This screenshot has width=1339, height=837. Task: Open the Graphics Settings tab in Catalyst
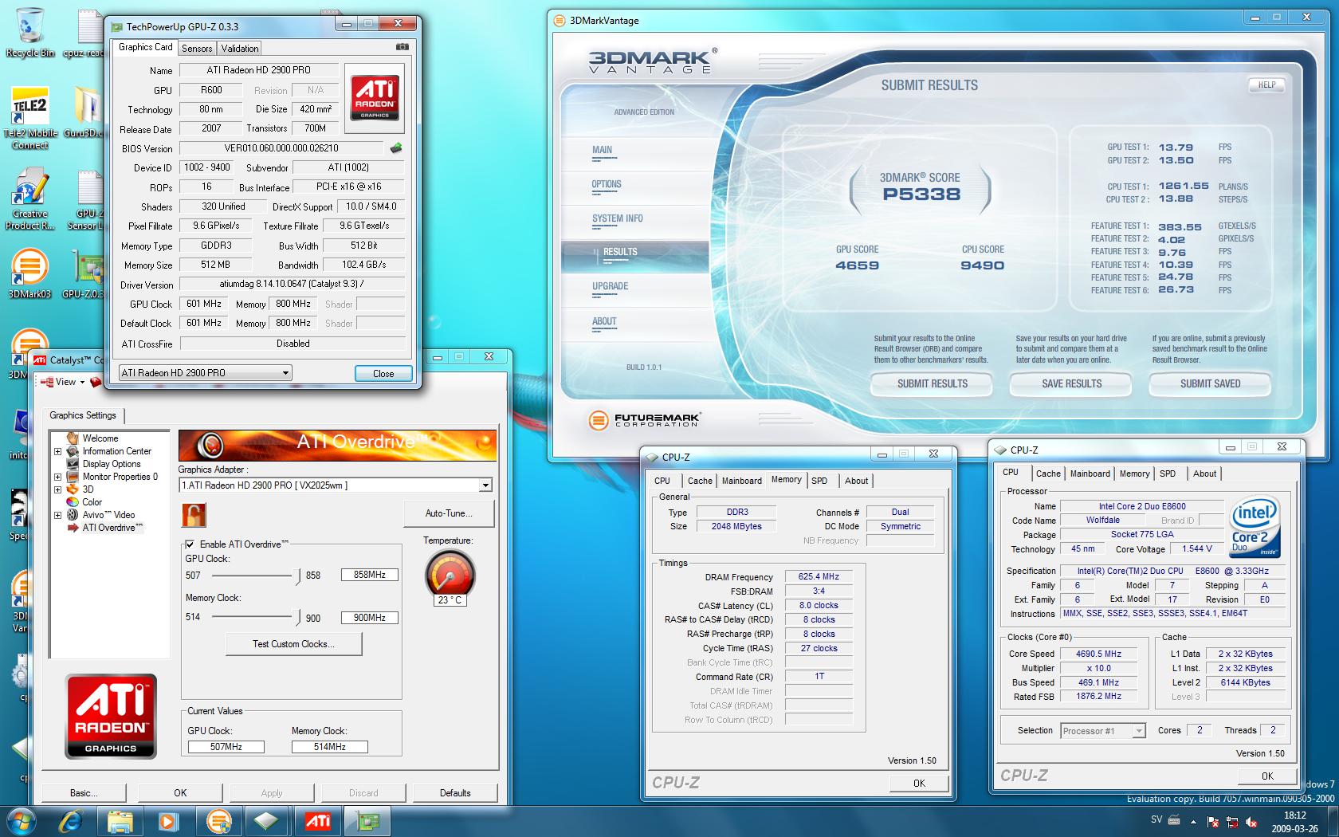coord(83,415)
